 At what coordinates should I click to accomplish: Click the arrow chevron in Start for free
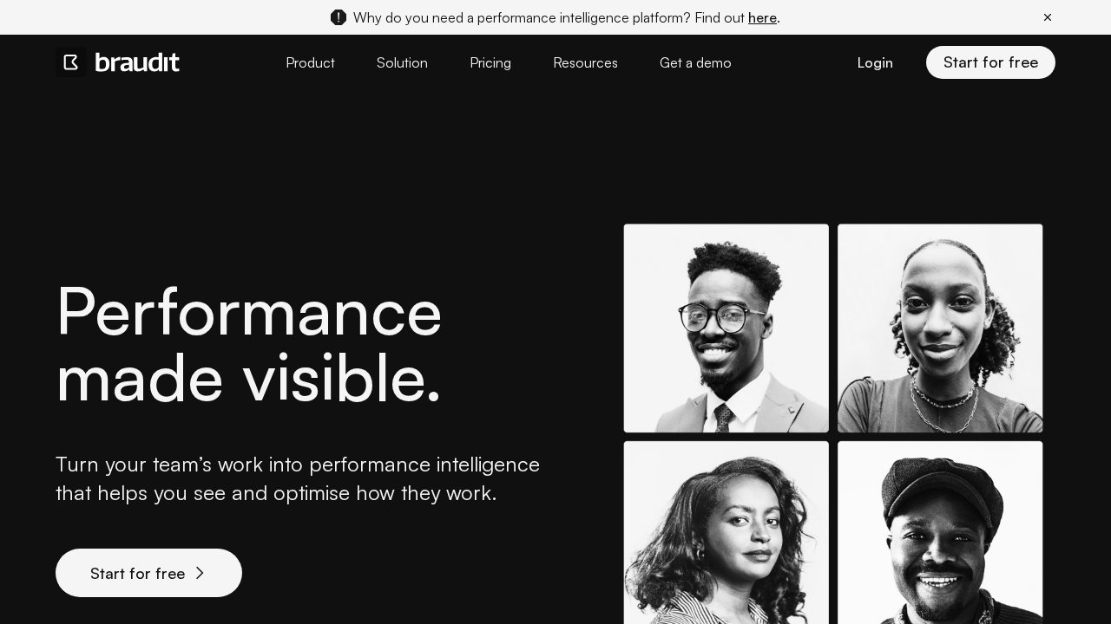200,573
